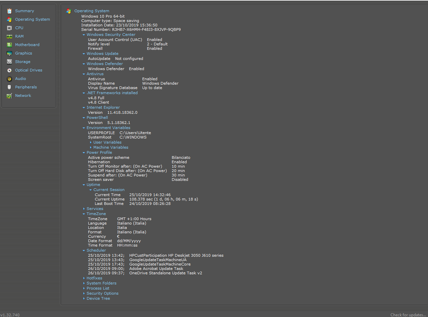This screenshot has height=317, width=428.
Task: Select Installation Date 23/10/2019 line
Action: click(119, 25)
